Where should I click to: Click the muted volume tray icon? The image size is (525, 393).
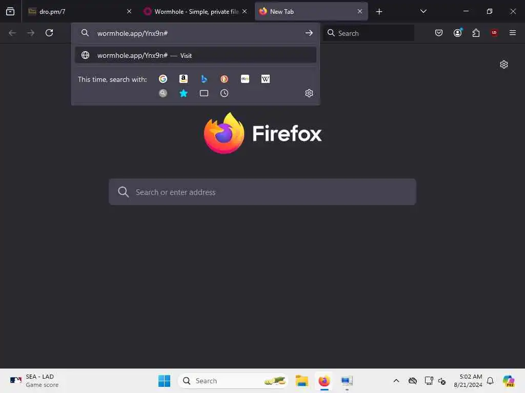pos(442,381)
